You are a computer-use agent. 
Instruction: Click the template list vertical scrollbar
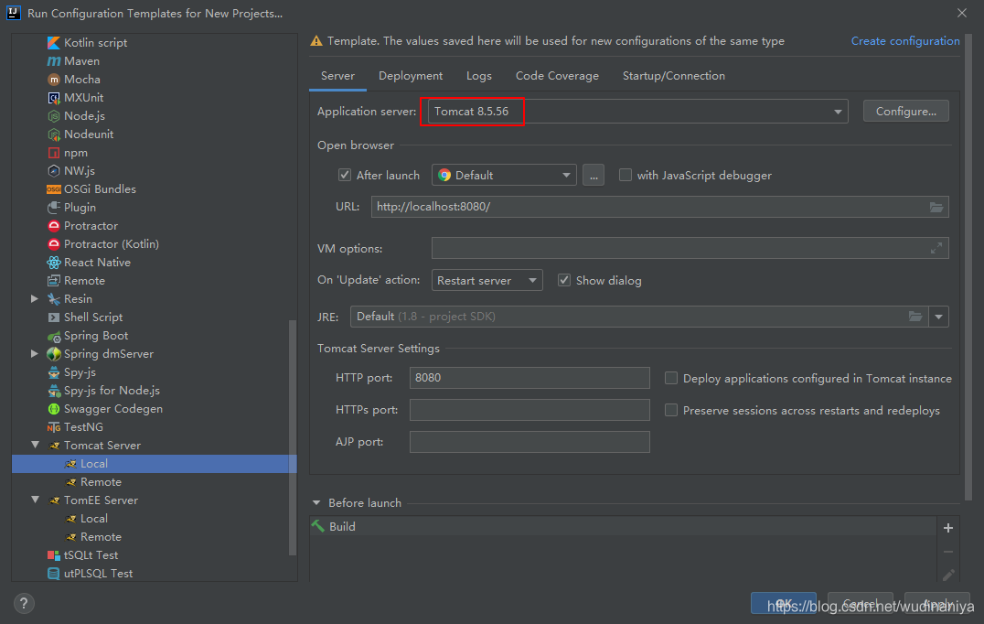tap(292, 437)
